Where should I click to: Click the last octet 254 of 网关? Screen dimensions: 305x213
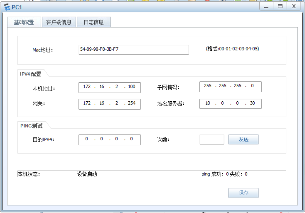coord(132,103)
